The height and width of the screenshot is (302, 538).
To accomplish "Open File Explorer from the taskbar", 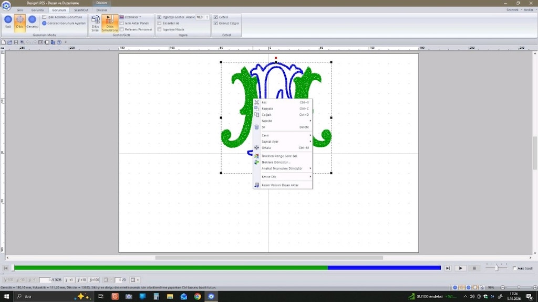I will tap(170, 297).
